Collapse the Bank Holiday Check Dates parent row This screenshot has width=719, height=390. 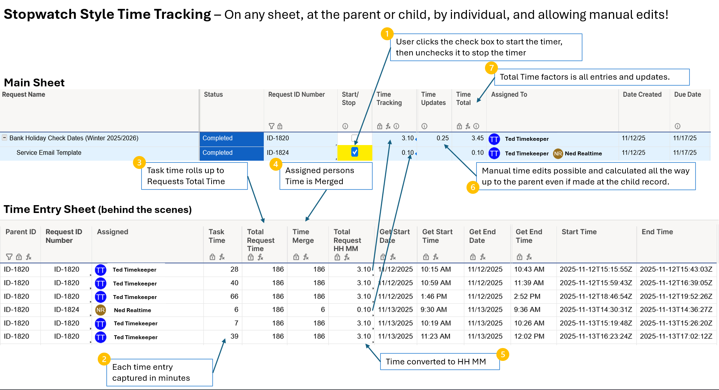coord(5,138)
